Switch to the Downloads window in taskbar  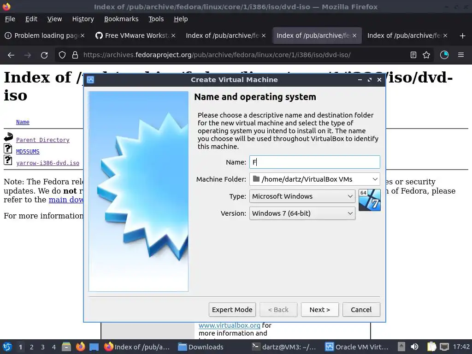click(x=201, y=347)
